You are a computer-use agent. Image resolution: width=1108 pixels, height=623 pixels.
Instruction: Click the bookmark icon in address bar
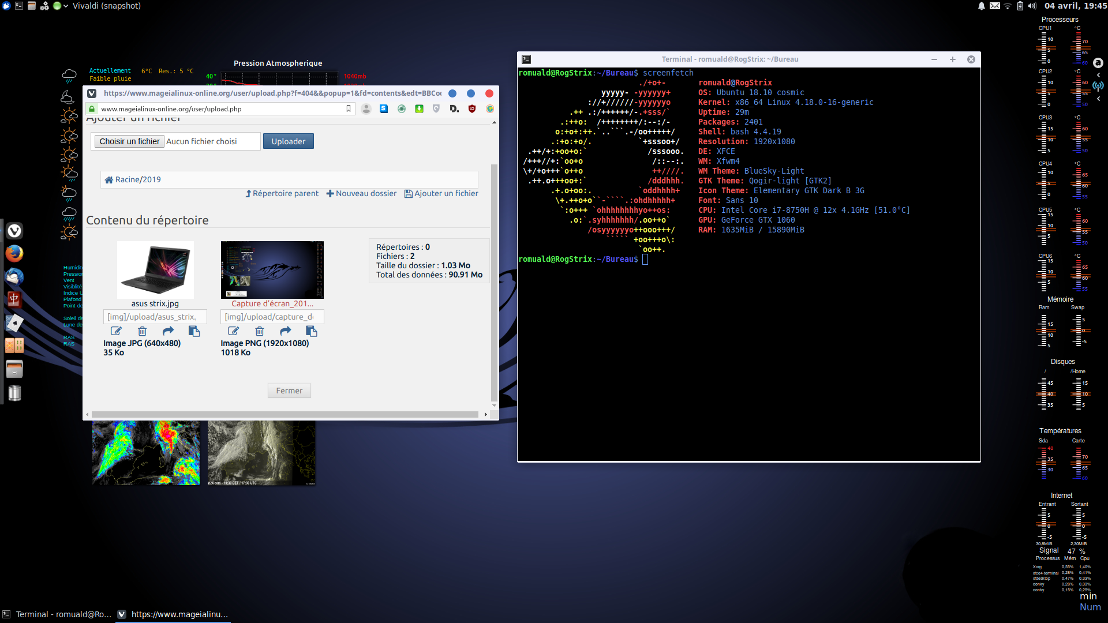348,108
